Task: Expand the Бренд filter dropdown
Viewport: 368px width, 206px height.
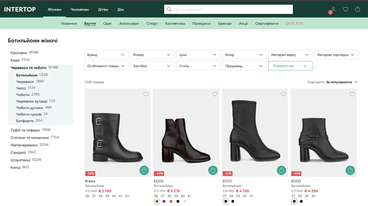Action: [106, 55]
